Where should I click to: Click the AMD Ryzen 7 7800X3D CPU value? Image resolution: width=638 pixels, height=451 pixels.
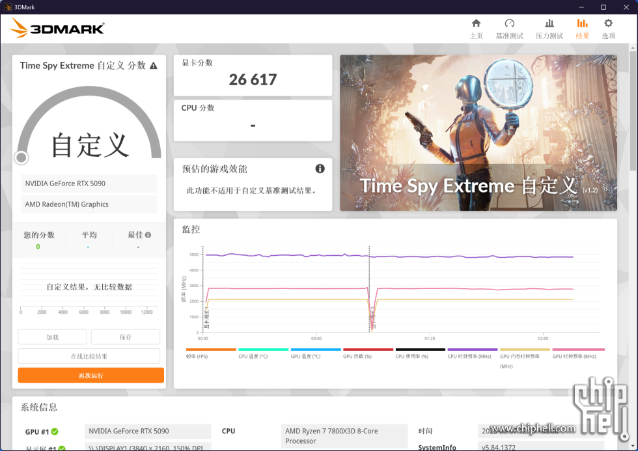coord(344,436)
